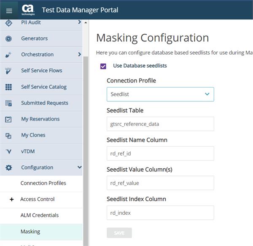Open Submitted Requests page
This screenshot has width=253, height=246.
pyautogui.click(x=41, y=103)
